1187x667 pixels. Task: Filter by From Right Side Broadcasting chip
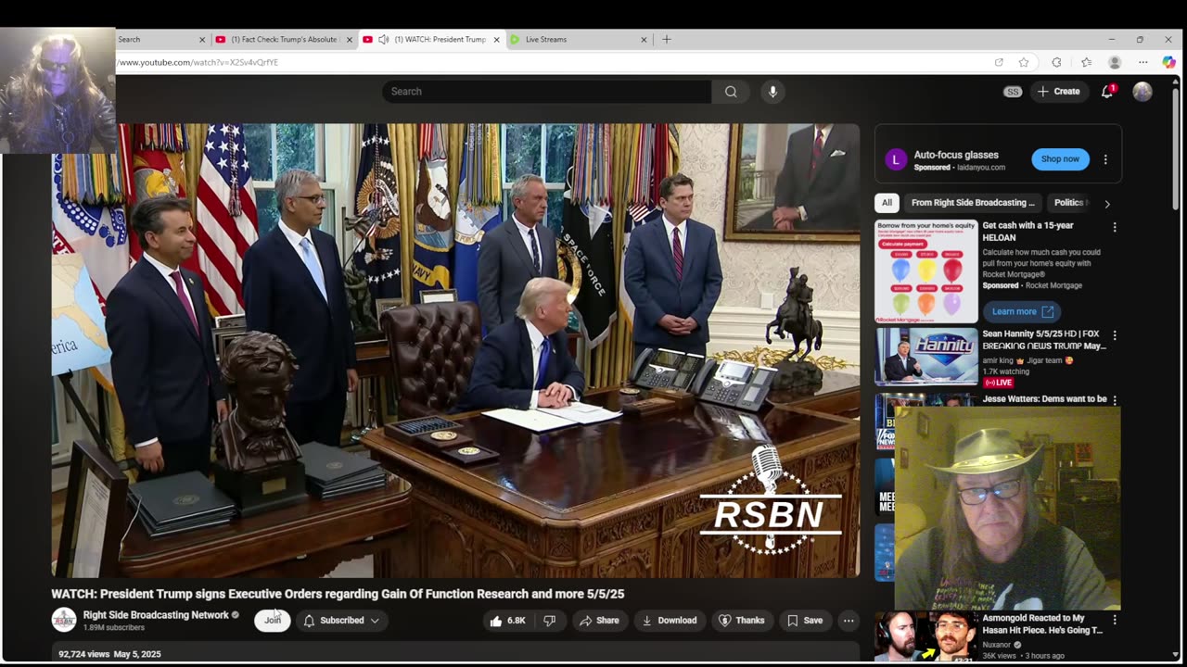pos(973,203)
